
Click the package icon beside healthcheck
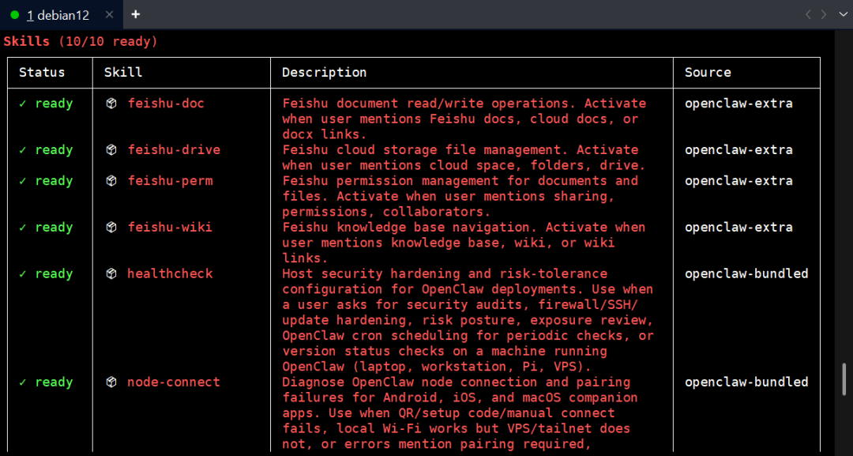(111, 274)
